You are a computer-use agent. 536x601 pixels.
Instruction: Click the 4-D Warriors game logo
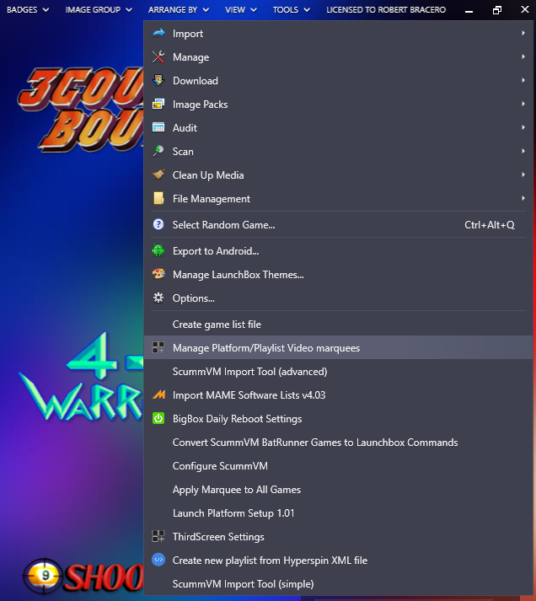pos(81,376)
